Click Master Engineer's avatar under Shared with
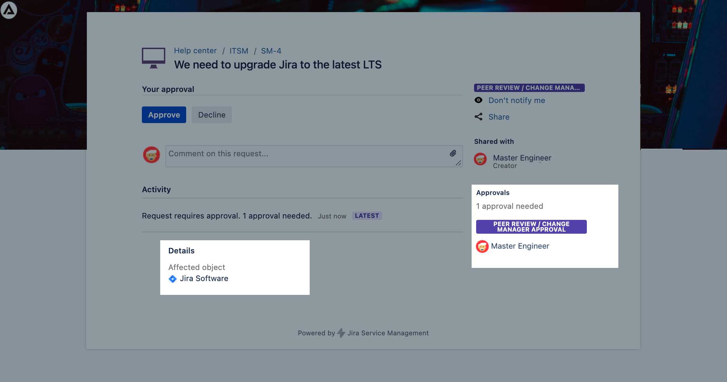Viewport: 727px width, 382px height. (480, 159)
